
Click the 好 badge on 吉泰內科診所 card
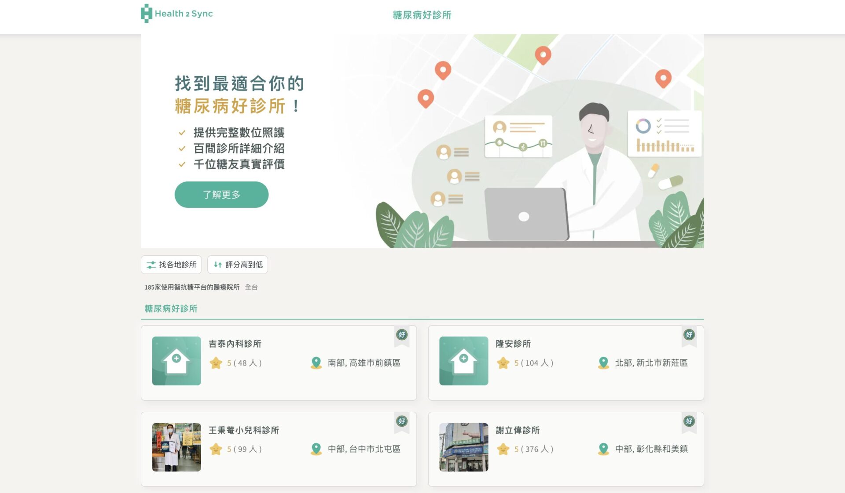tap(402, 335)
